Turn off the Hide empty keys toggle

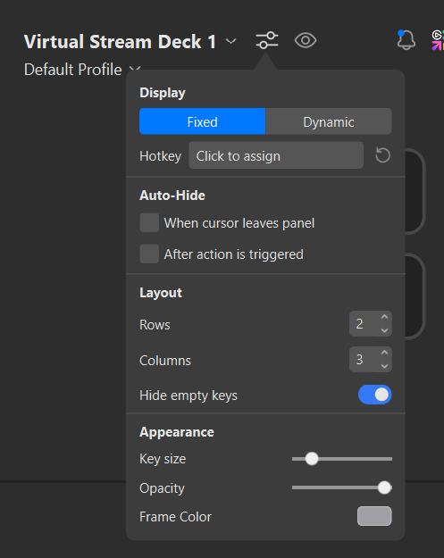pos(374,395)
